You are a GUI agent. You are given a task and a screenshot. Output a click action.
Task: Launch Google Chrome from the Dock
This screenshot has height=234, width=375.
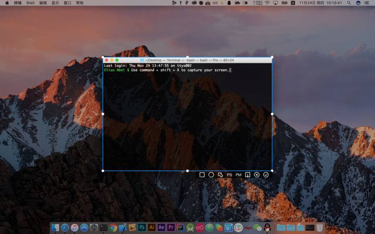[113, 227]
